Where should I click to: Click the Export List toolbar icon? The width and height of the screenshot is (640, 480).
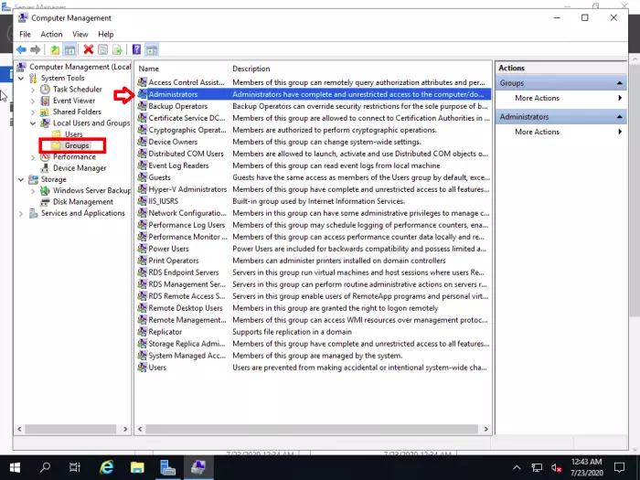click(118, 49)
